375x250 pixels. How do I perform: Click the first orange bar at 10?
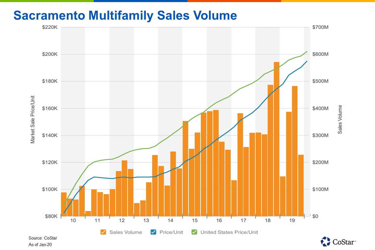64,204
